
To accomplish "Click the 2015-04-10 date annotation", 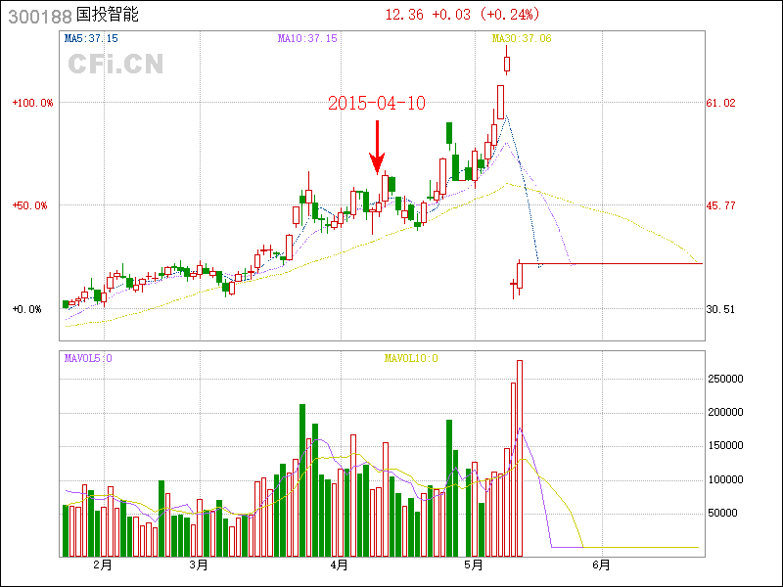I will pos(377,103).
